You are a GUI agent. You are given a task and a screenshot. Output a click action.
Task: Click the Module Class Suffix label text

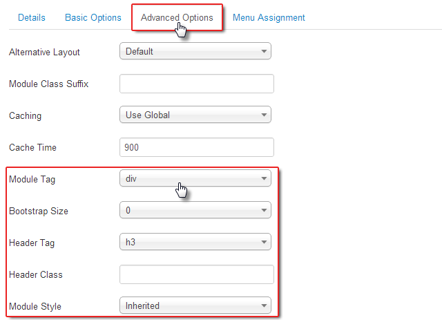click(x=48, y=84)
